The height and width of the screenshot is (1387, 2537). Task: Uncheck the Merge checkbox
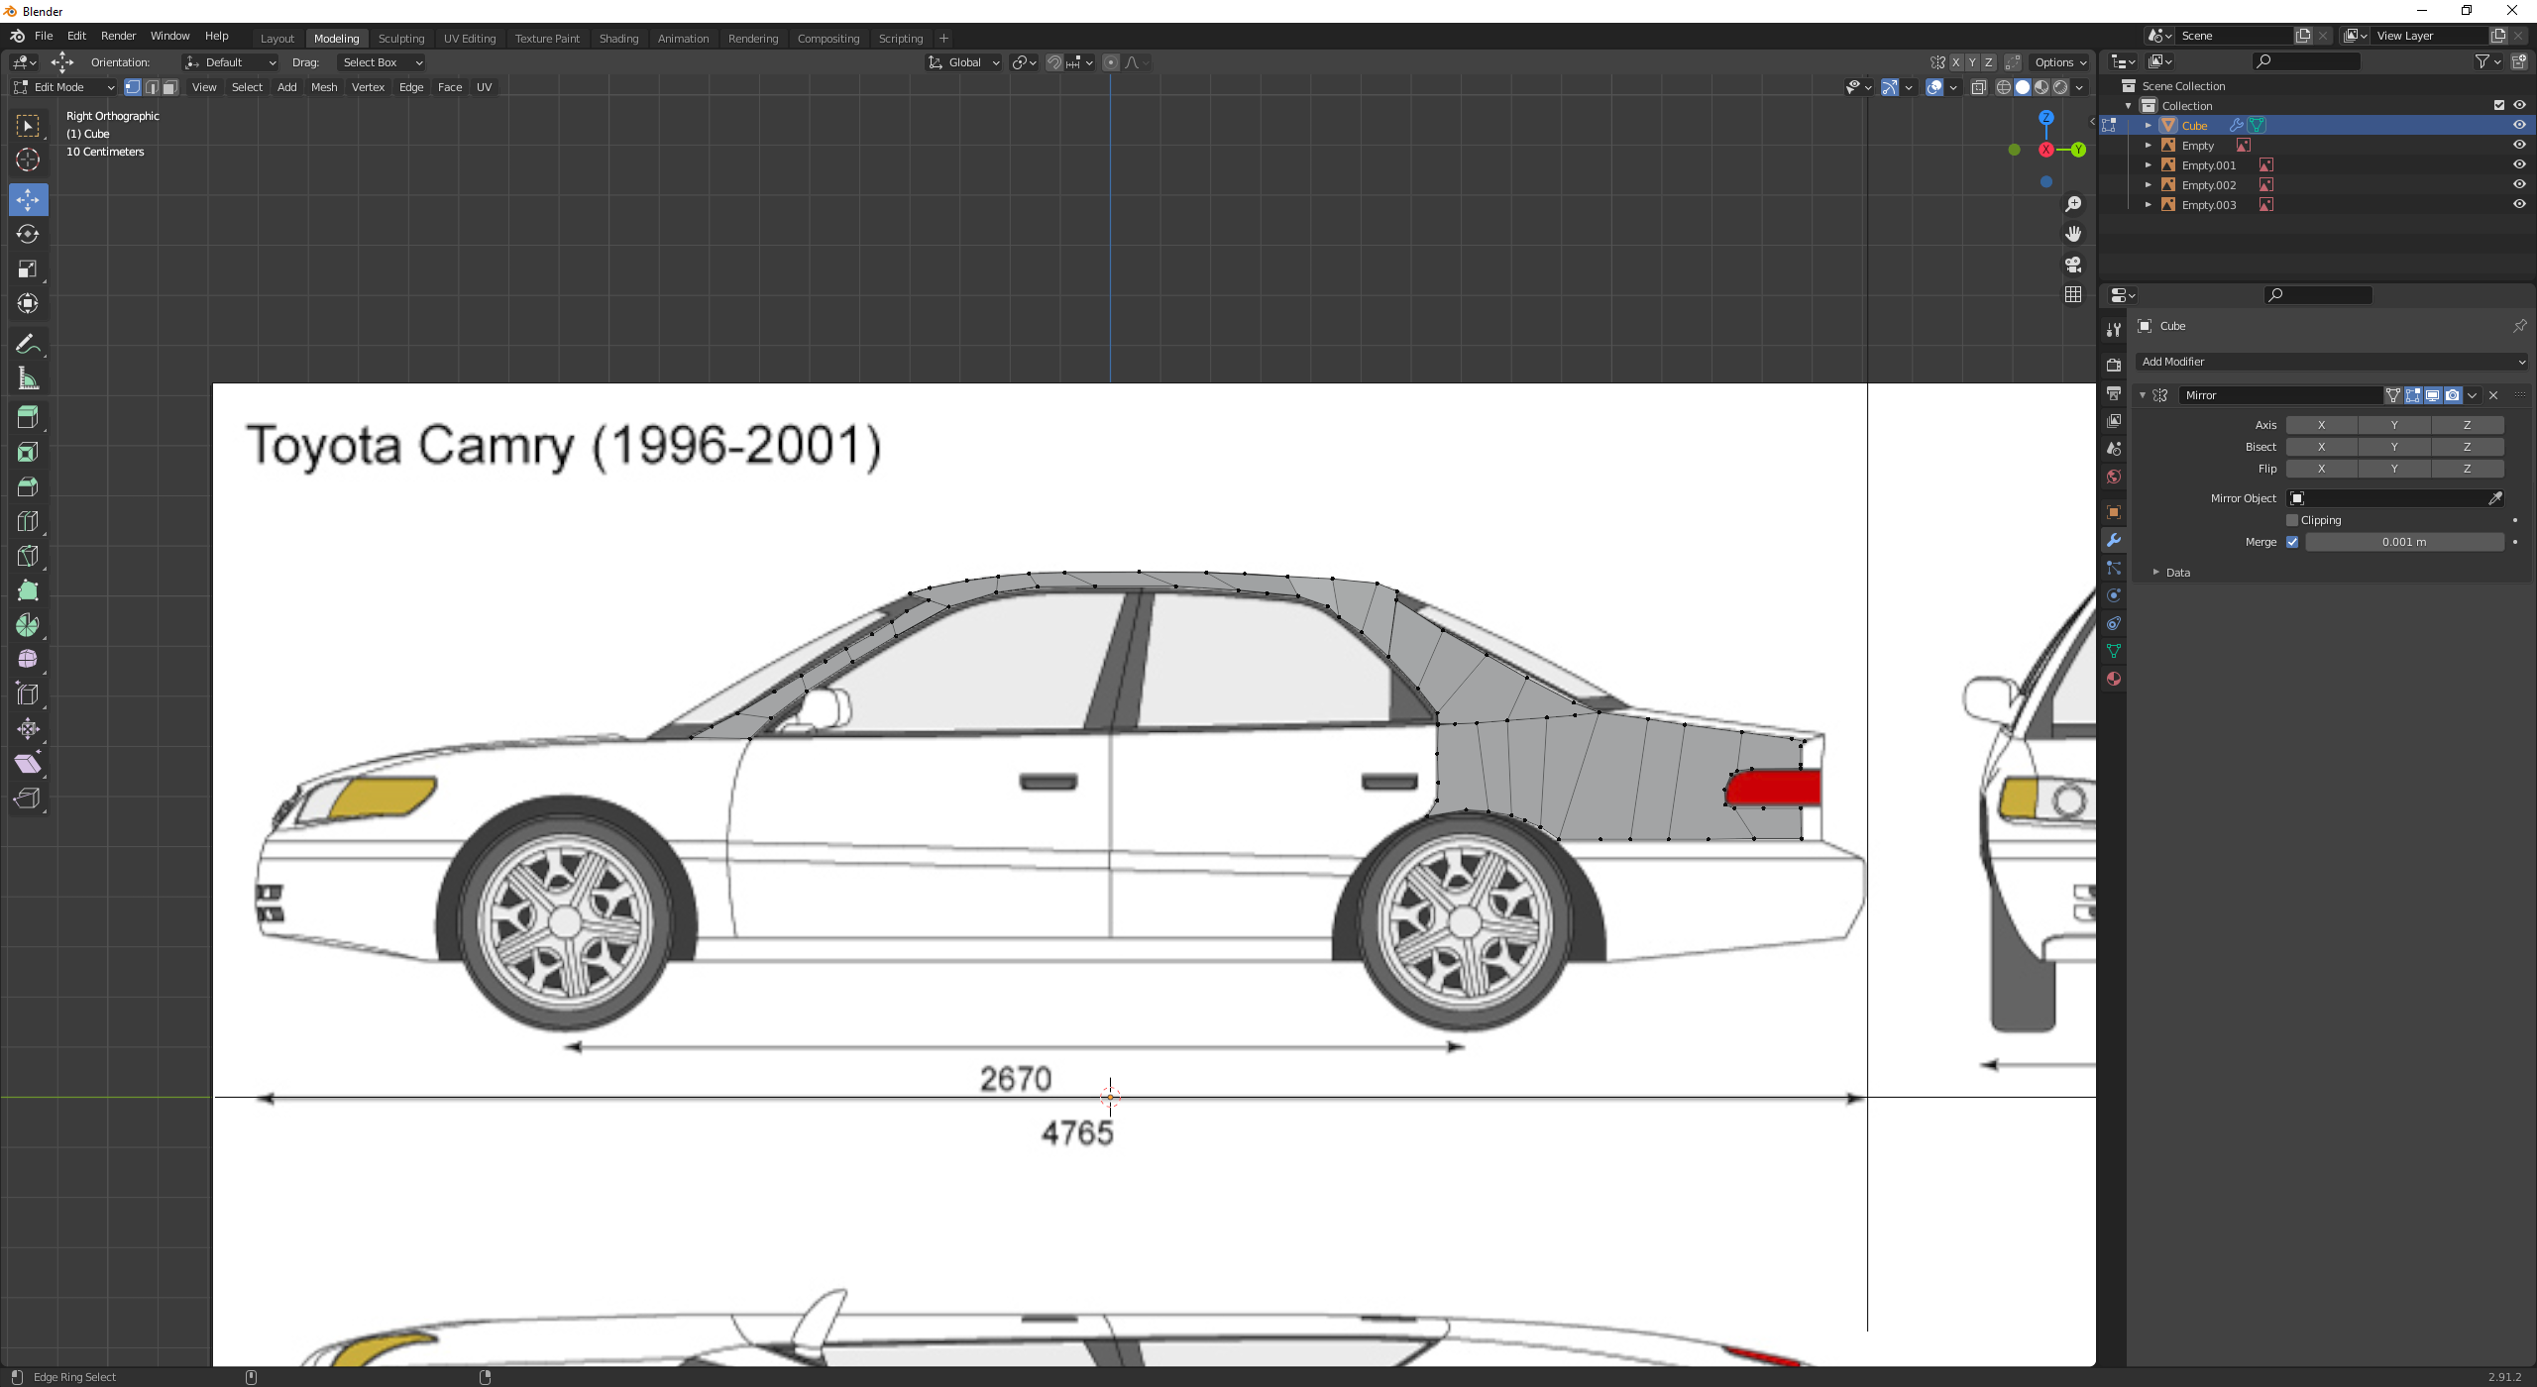click(2292, 542)
